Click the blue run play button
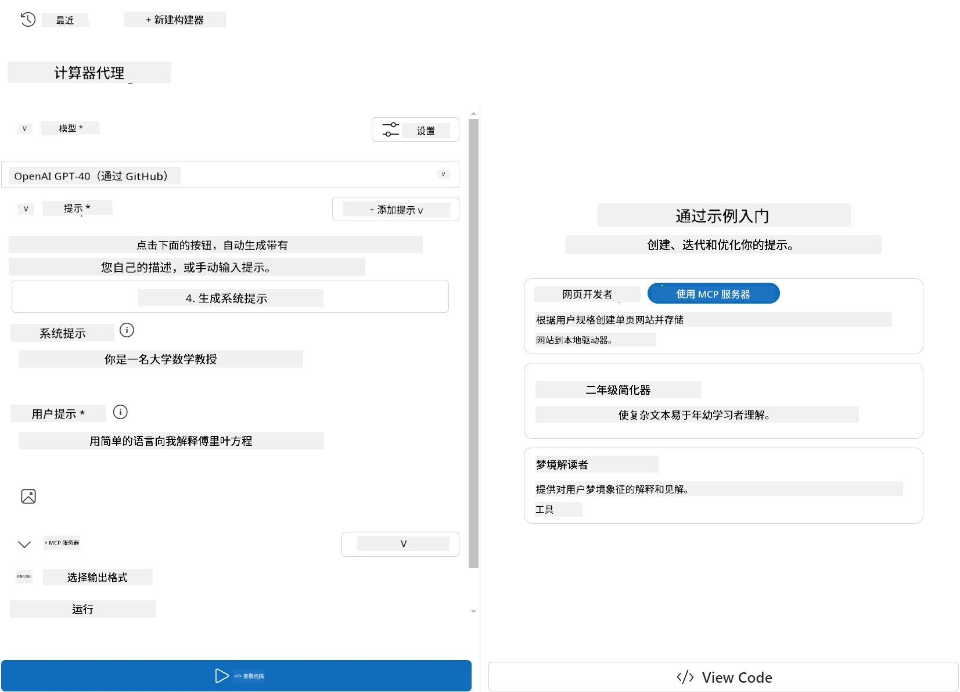 [236, 676]
